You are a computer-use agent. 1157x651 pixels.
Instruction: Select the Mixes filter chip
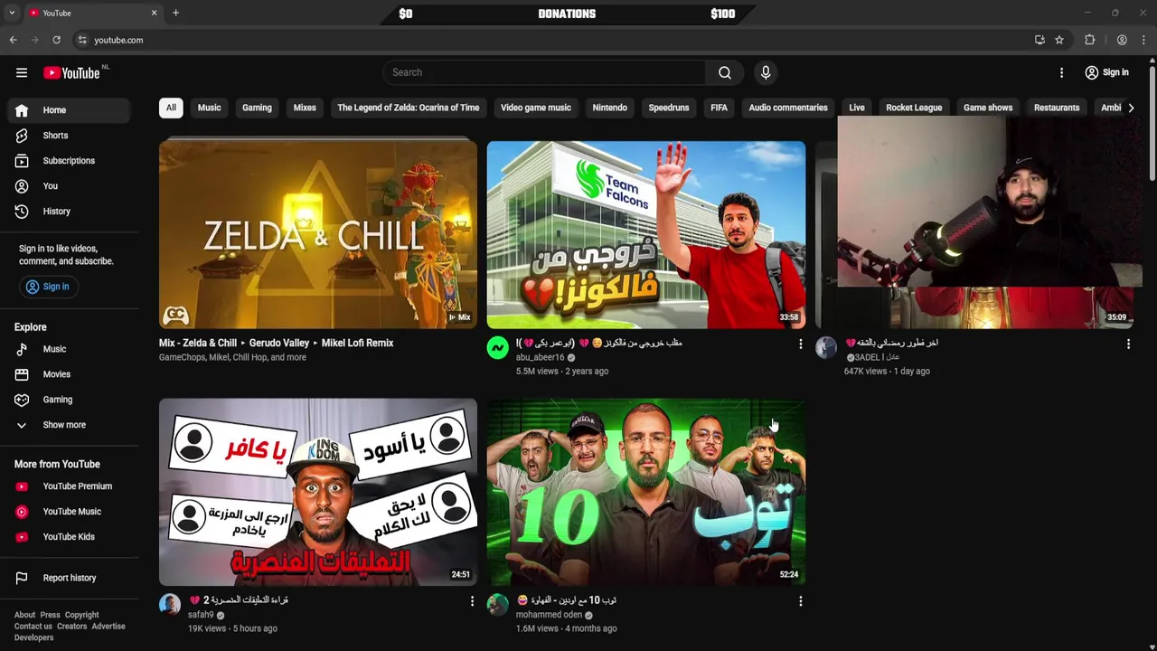(x=305, y=108)
